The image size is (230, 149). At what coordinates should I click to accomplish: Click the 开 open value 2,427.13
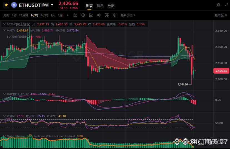click(43, 24)
